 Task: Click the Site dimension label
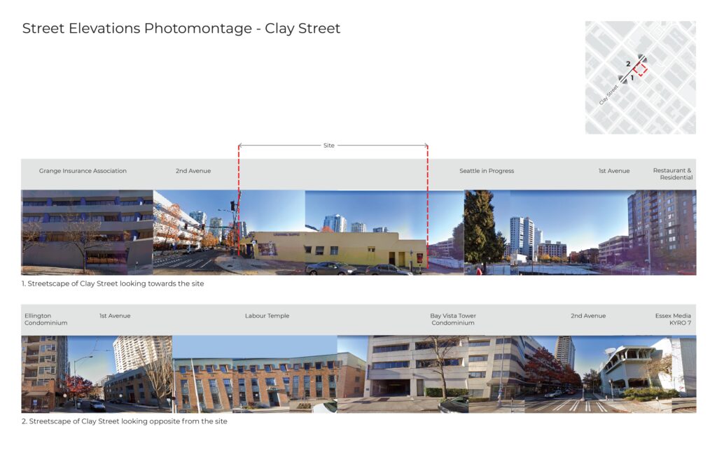tap(328, 146)
